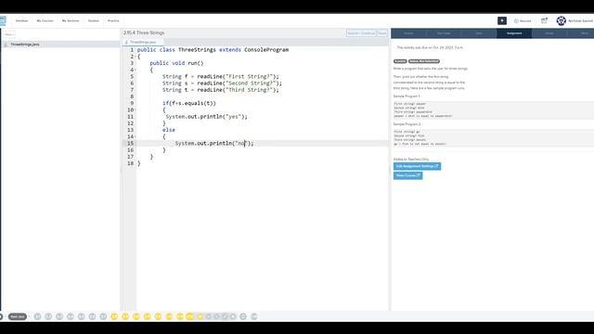
Task: Click the dark square icon in header
Action: [x=502, y=20]
